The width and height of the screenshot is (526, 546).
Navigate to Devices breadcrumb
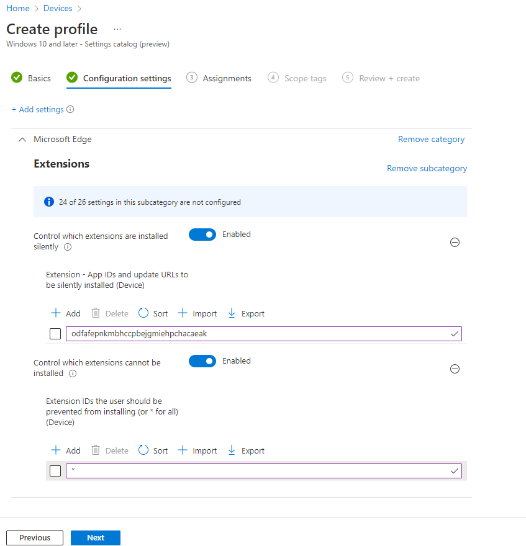[58, 8]
